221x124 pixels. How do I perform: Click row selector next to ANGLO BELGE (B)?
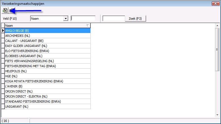pyautogui.click(x=3, y=31)
